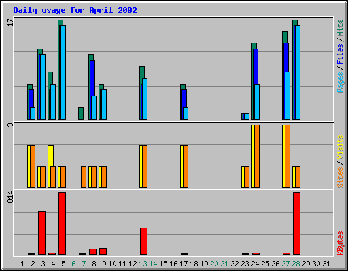The height and width of the screenshot is (271, 348).
Task: Click the lone orange sites bar on day 7
Action: pos(84,177)
